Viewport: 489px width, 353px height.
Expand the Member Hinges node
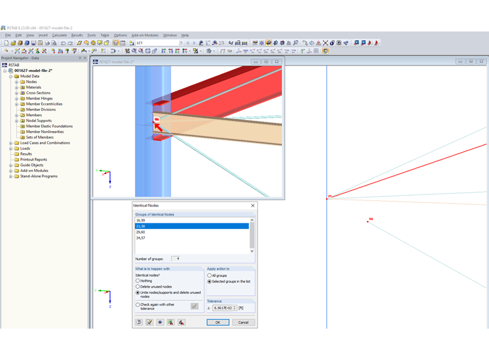pos(17,99)
